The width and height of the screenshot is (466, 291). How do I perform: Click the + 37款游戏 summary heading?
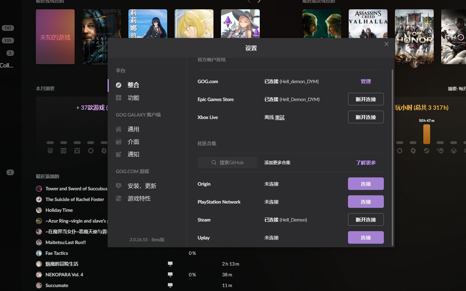pyautogui.click(x=92, y=108)
